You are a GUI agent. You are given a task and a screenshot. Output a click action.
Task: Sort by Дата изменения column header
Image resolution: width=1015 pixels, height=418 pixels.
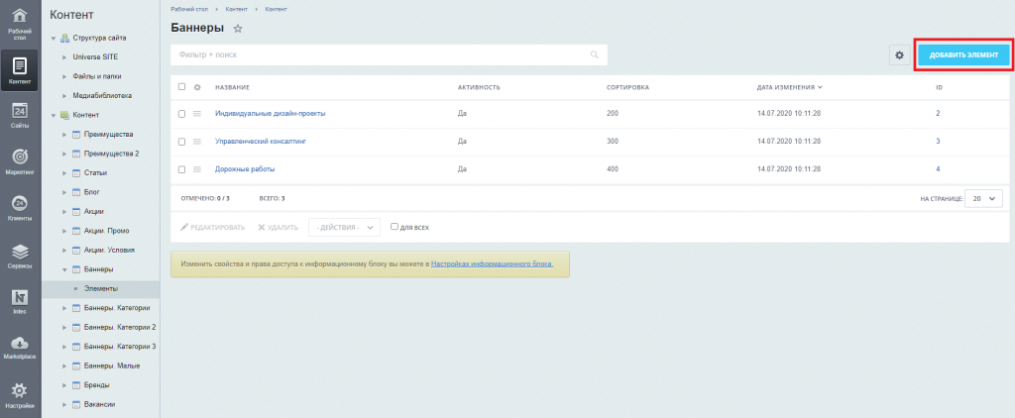[789, 87]
